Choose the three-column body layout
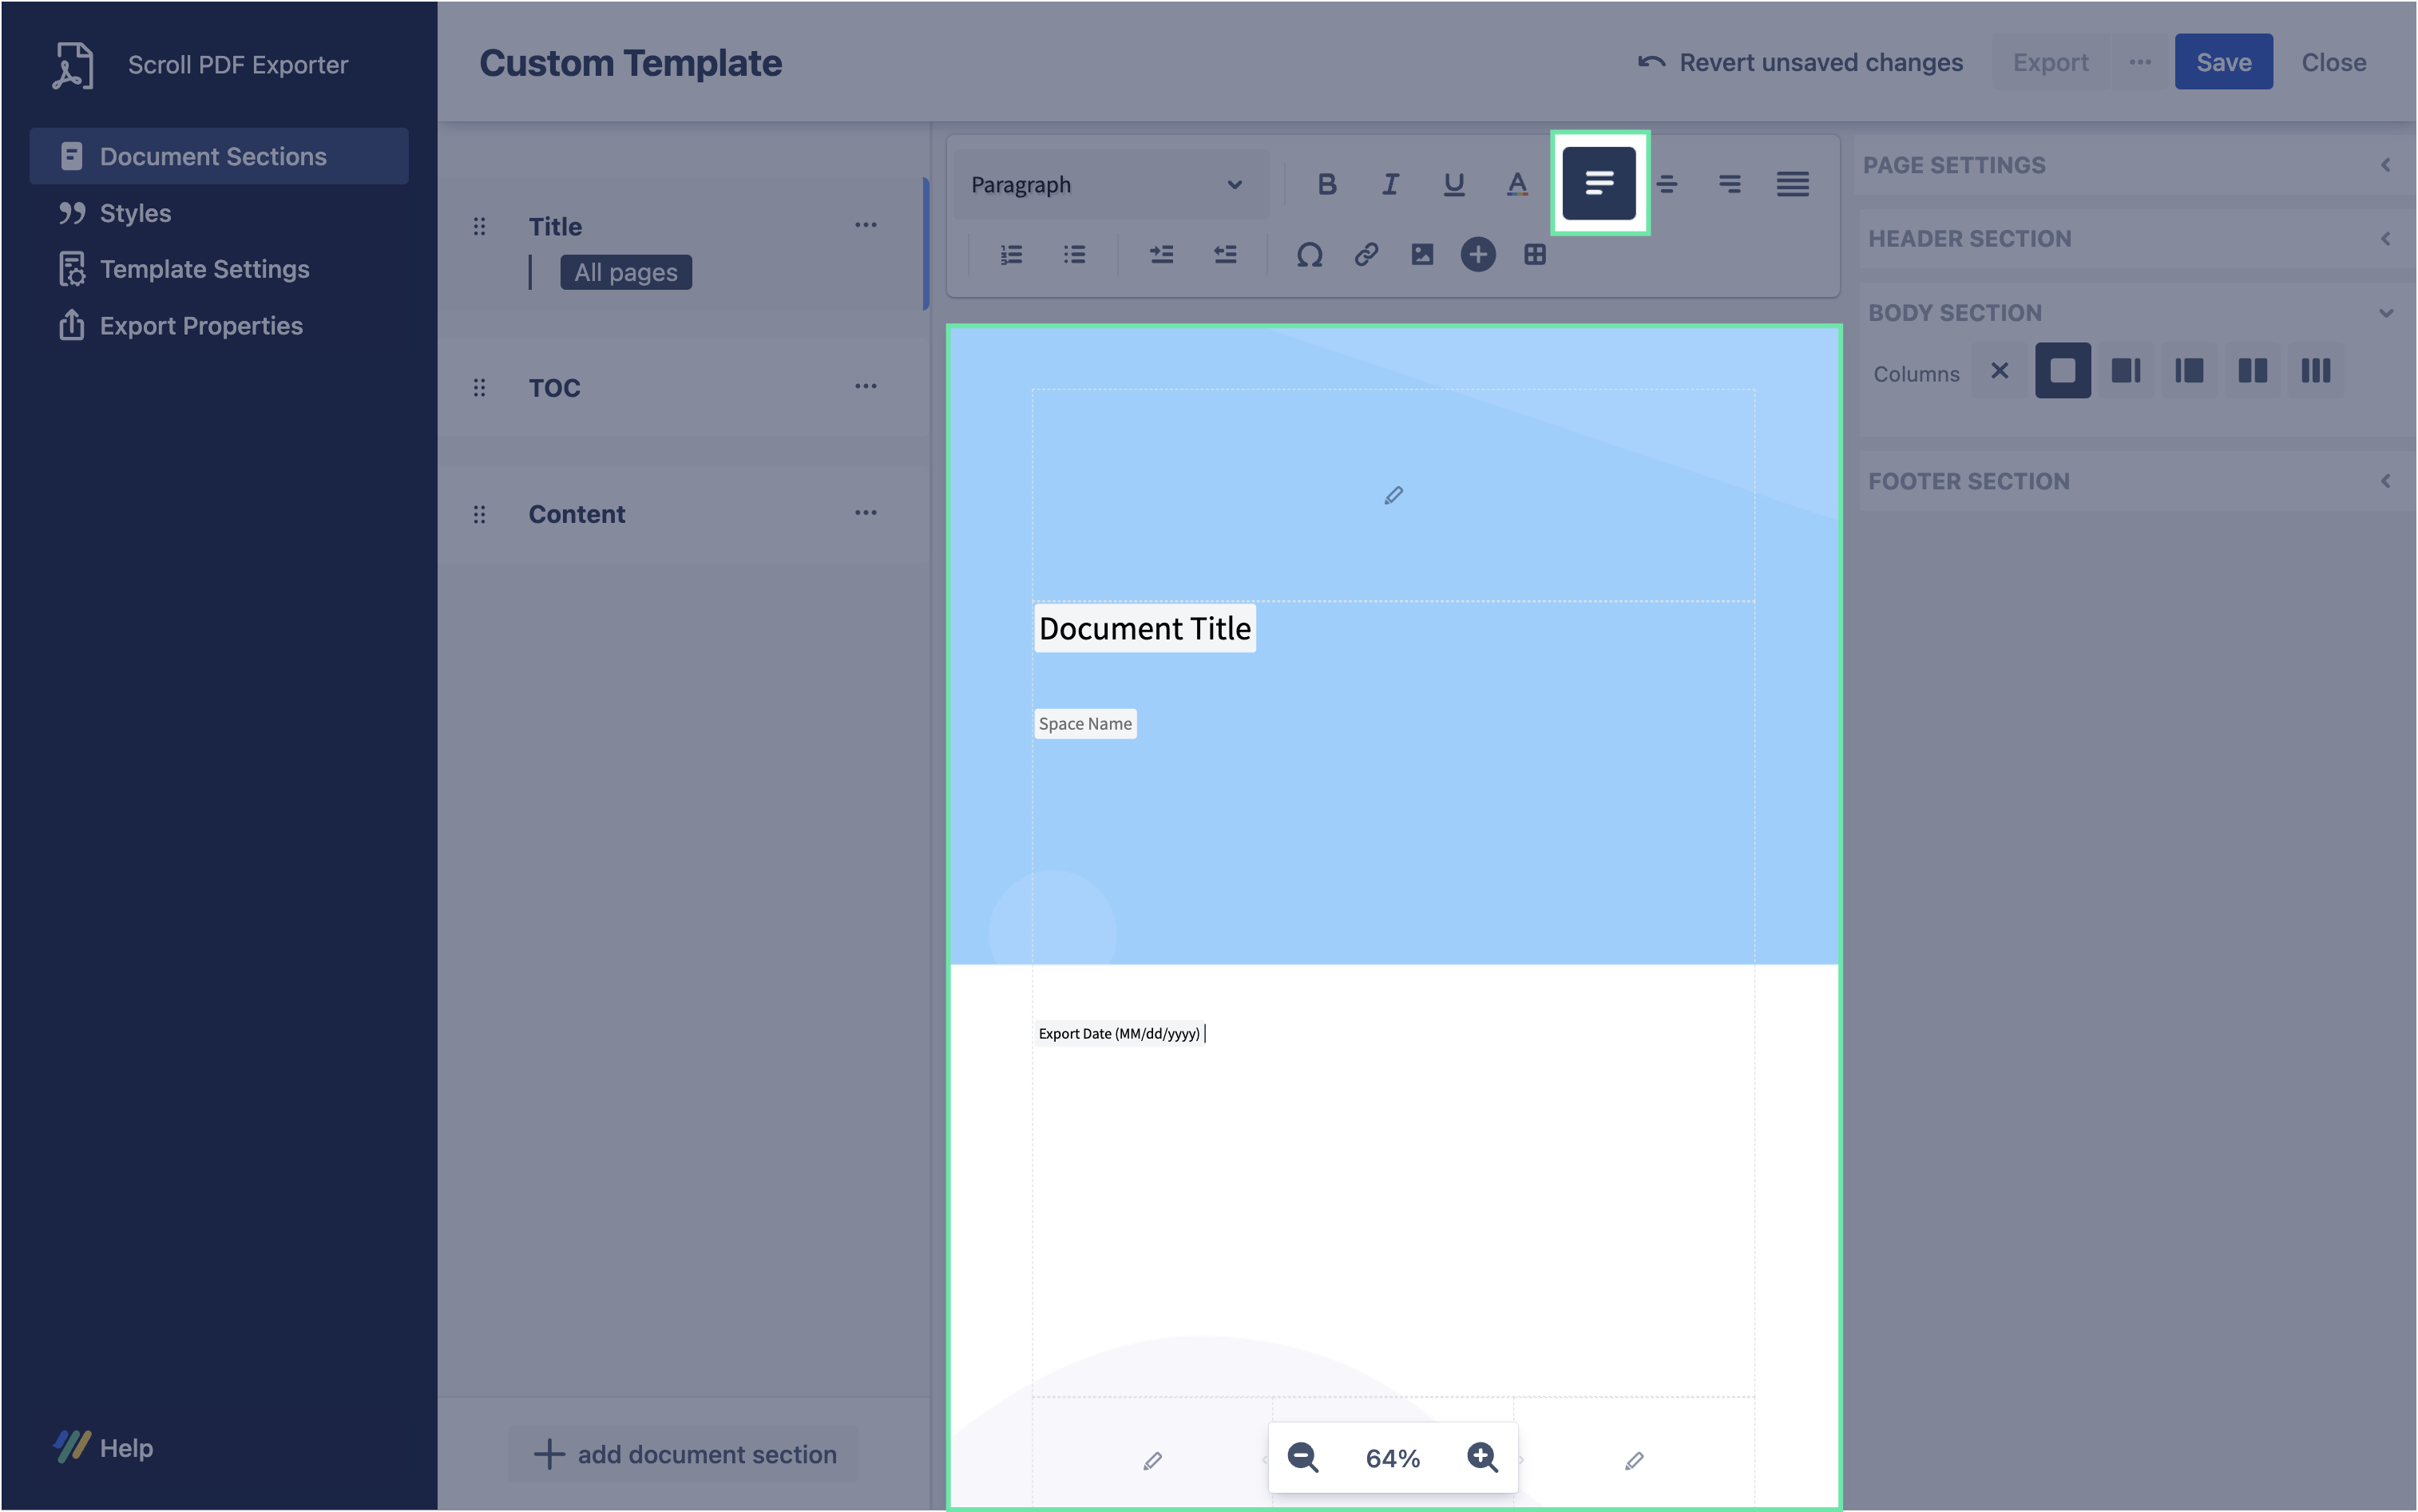Screen dimensions: 2418x1512 [x=2315, y=371]
